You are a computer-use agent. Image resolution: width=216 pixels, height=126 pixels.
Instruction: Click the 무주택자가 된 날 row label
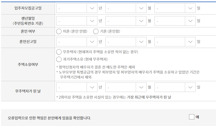(28, 91)
